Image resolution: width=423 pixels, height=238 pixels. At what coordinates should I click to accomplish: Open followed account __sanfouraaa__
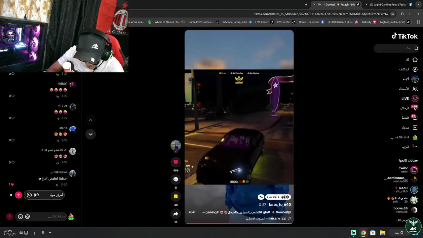coord(401,179)
